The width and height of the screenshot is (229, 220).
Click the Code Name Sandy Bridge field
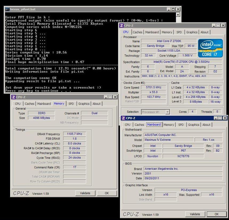(155, 46)
